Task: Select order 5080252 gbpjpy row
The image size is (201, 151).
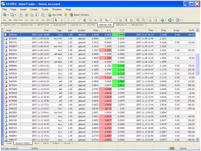Action: coord(100,109)
